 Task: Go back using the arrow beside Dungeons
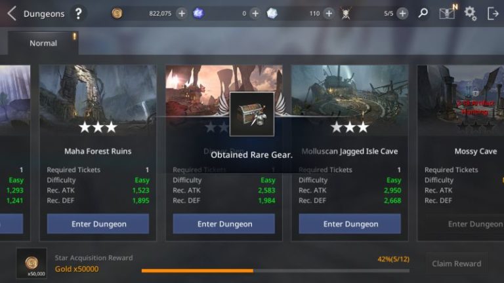pos(12,14)
